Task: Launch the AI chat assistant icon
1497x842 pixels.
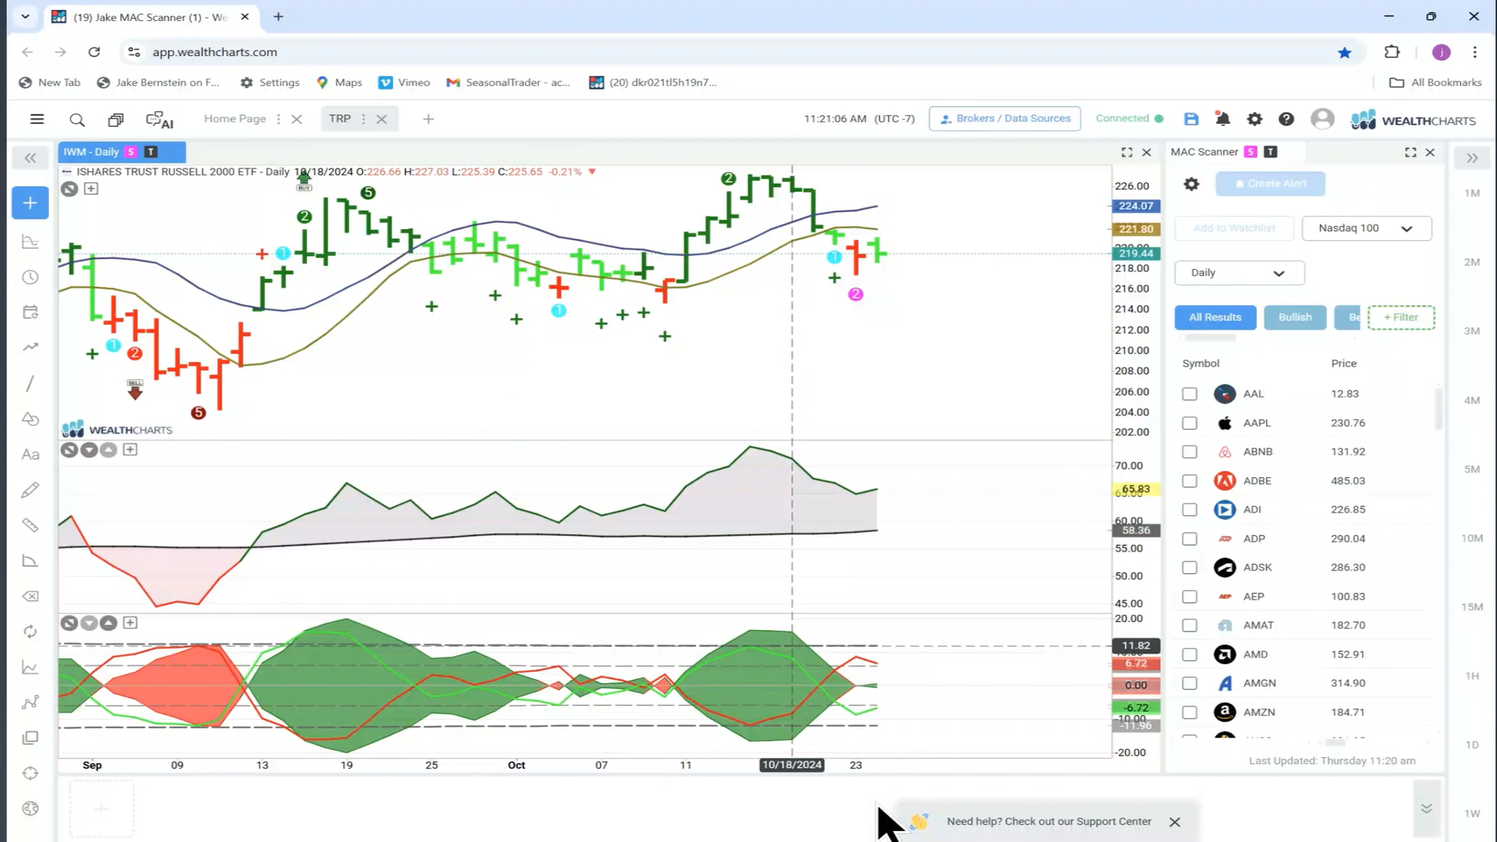Action: click(160, 119)
